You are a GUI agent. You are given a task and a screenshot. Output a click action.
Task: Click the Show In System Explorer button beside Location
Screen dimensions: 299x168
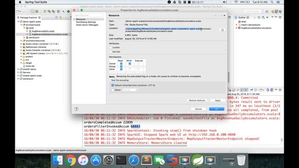point(222,30)
